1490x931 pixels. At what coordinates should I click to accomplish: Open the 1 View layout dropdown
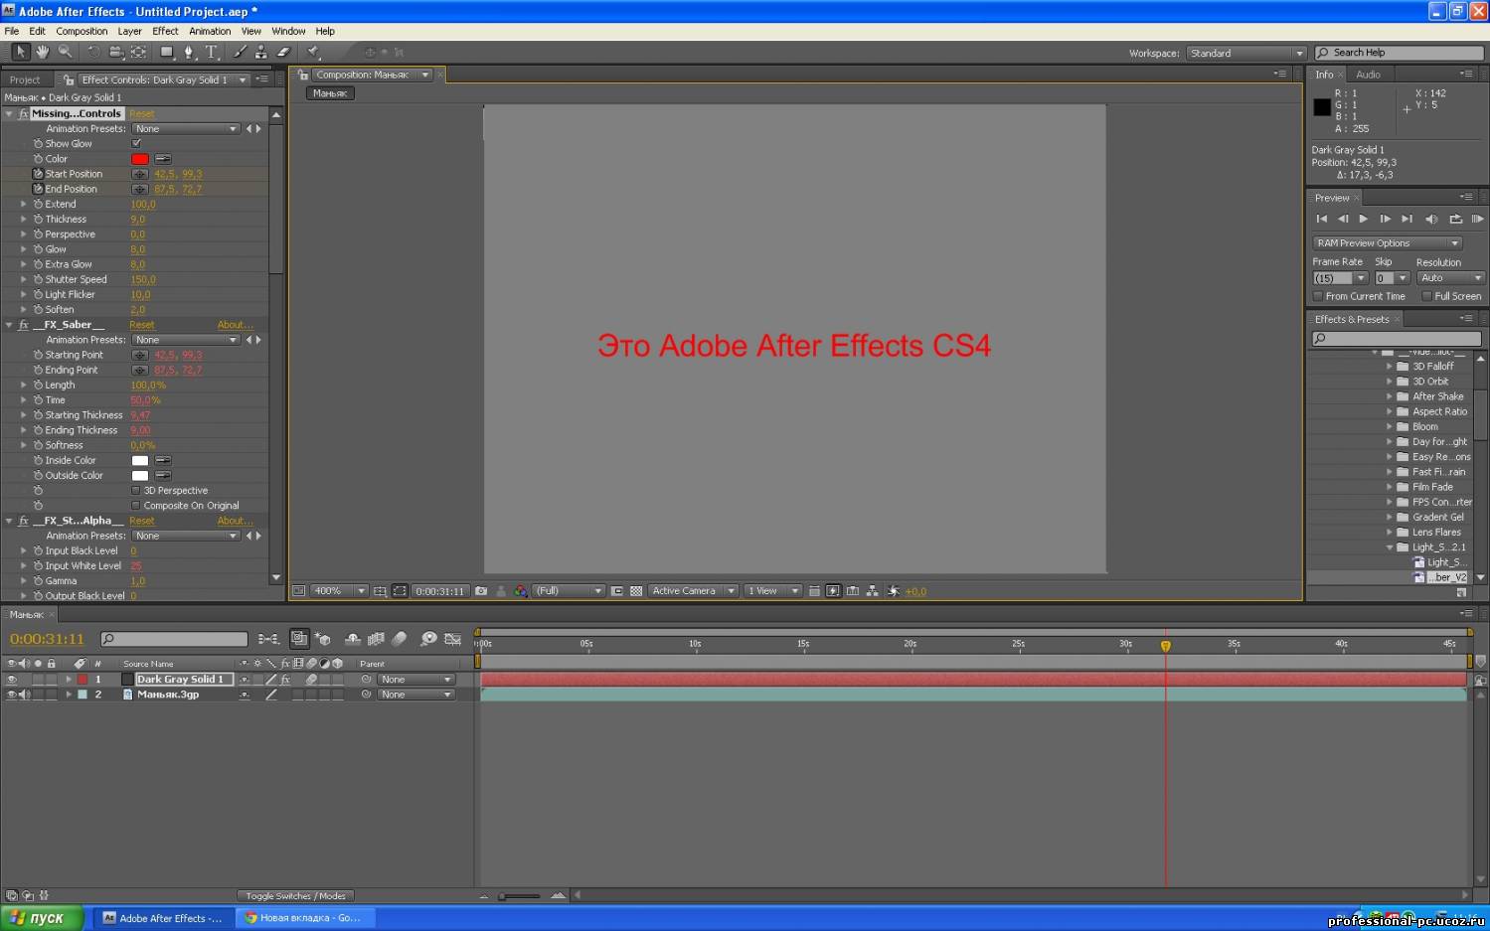click(x=772, y=590)
